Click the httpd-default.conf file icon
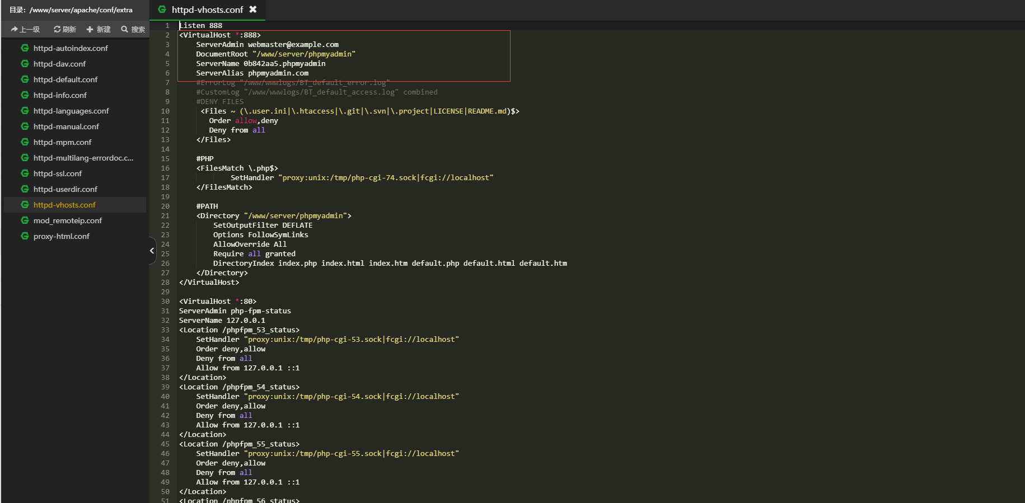The width and height of the screenshot is (1025, 503). click(x=25, y=79)
